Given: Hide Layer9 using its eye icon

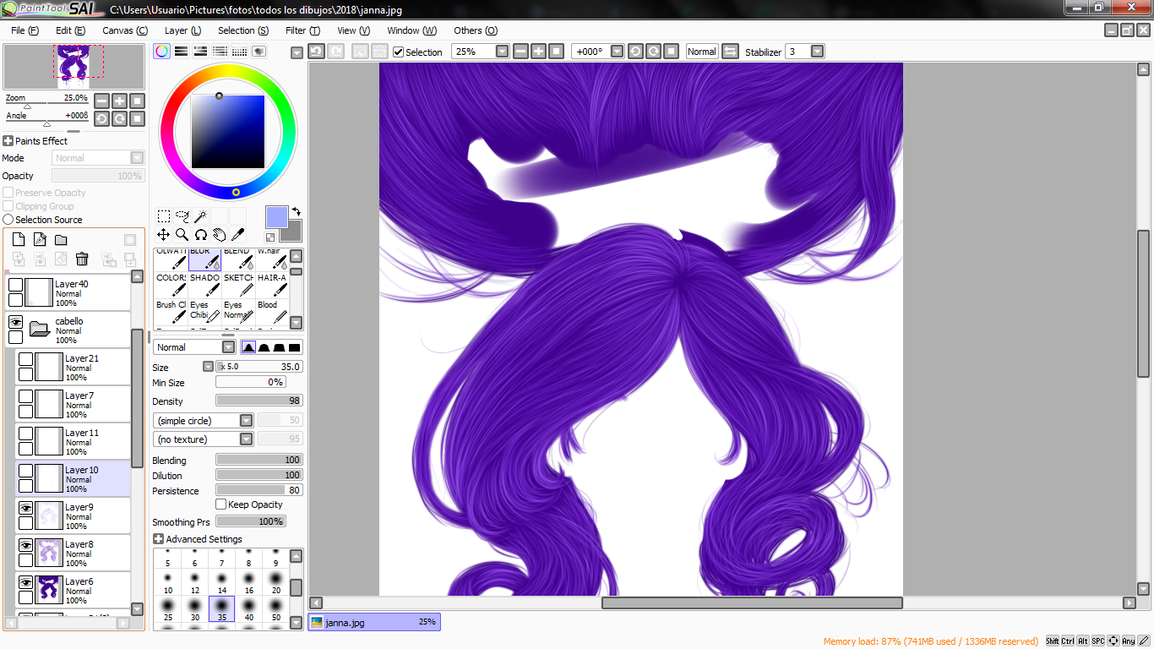Looking at the screenshot, I should point(25,508).
